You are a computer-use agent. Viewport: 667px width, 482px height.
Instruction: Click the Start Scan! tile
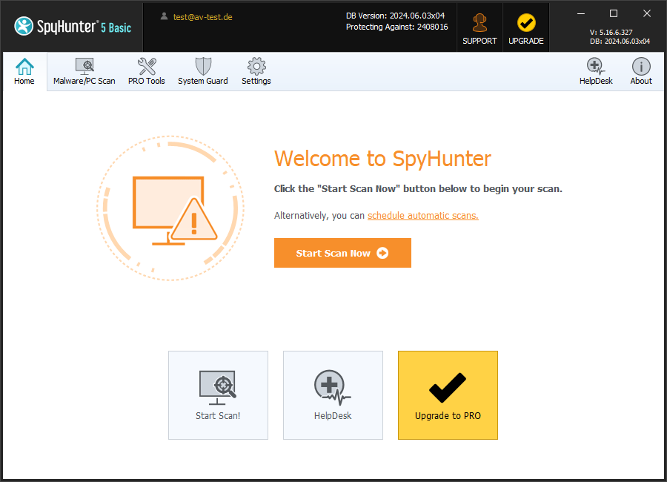(218, 395)
